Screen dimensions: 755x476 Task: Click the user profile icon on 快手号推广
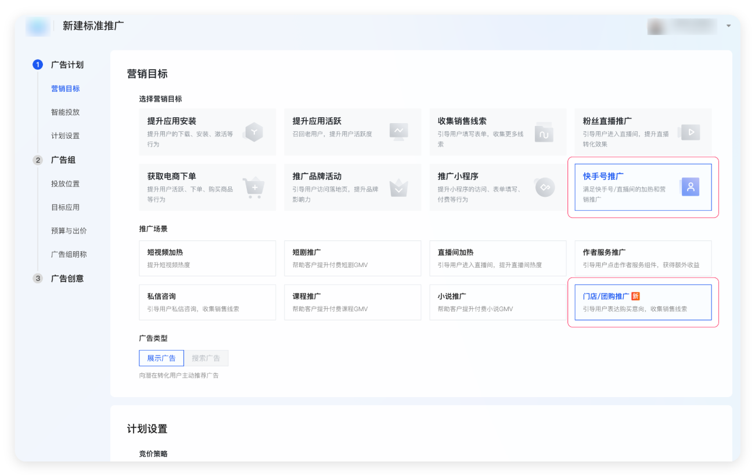(x=690, y=187)
